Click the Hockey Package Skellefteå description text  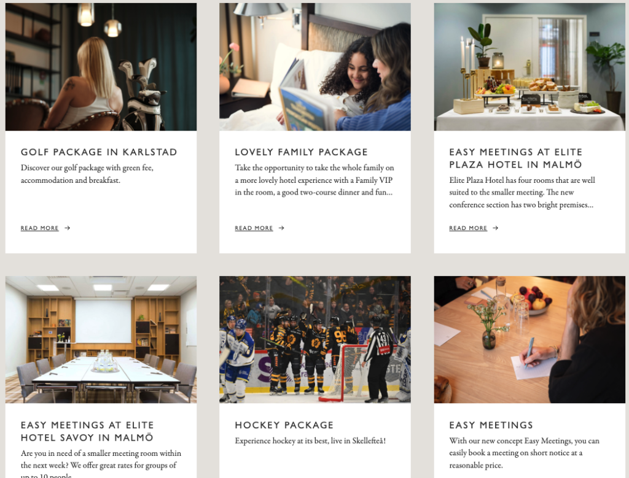pos(310,441)
